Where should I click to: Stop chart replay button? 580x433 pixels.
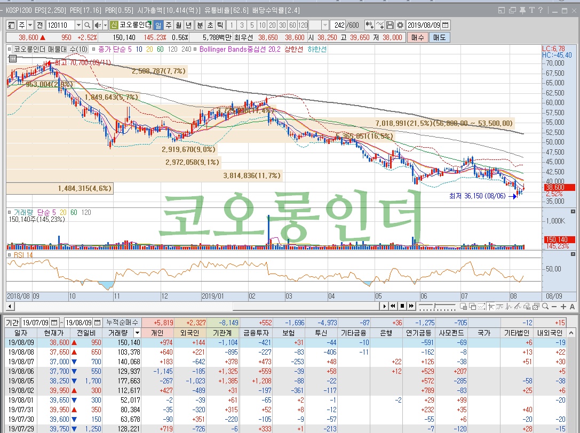pyautogui.click(x=402, y=306)
